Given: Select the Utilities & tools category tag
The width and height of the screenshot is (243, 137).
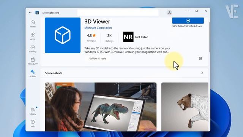Looking at the screenshot, I should click(x=98, y=59).
